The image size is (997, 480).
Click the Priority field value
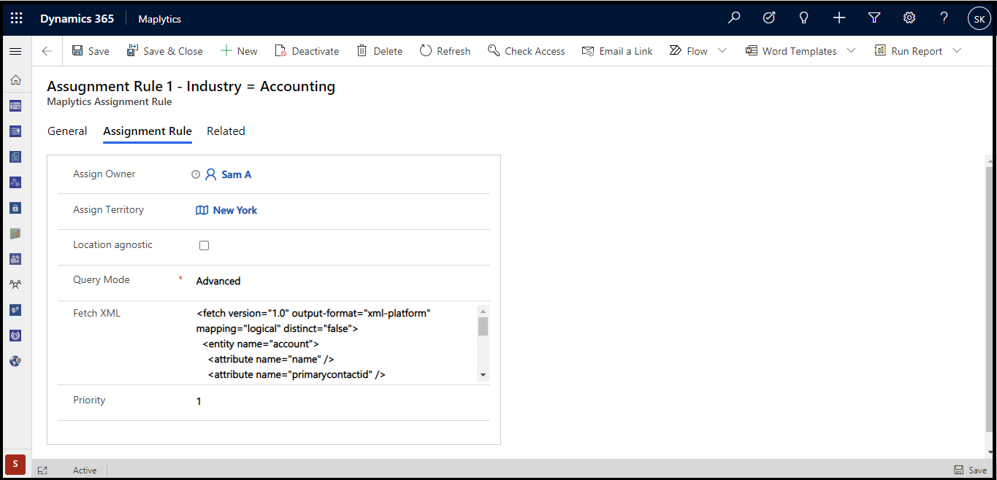point(199,401)
